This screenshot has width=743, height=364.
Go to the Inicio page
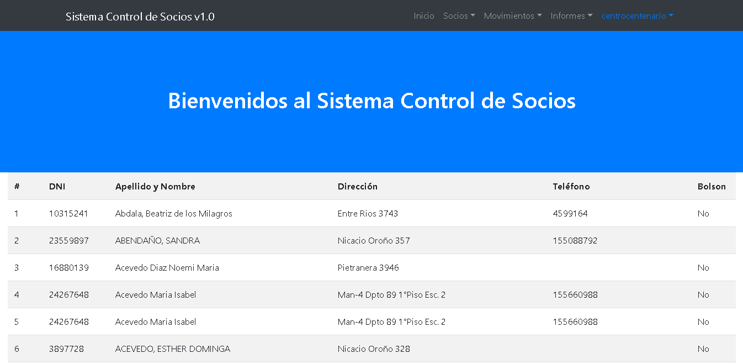(424, 16)
